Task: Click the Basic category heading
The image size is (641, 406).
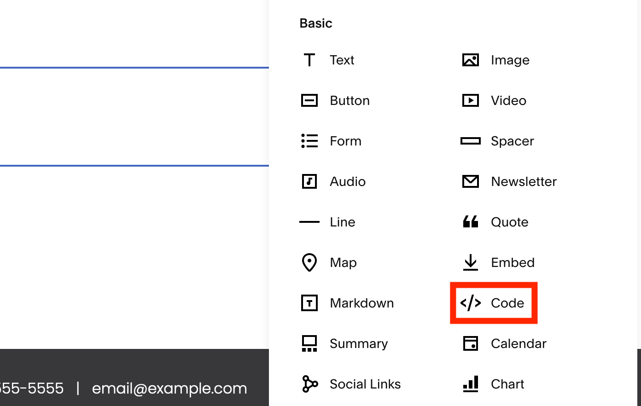Action: point(316,23)
